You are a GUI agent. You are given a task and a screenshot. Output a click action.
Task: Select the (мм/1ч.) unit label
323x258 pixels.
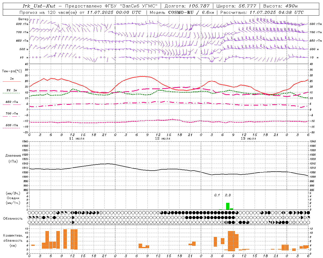pyautogui.click(x=13, y=203)
